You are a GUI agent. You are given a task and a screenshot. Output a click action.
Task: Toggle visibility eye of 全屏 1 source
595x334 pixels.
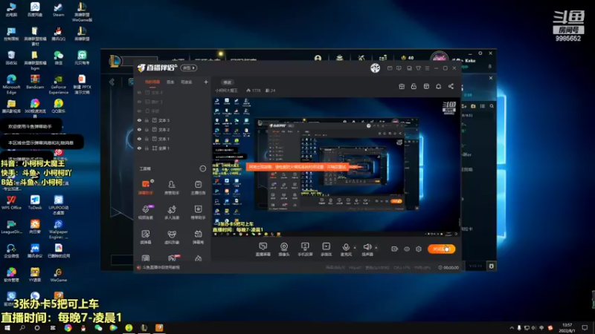click(139, 148)
